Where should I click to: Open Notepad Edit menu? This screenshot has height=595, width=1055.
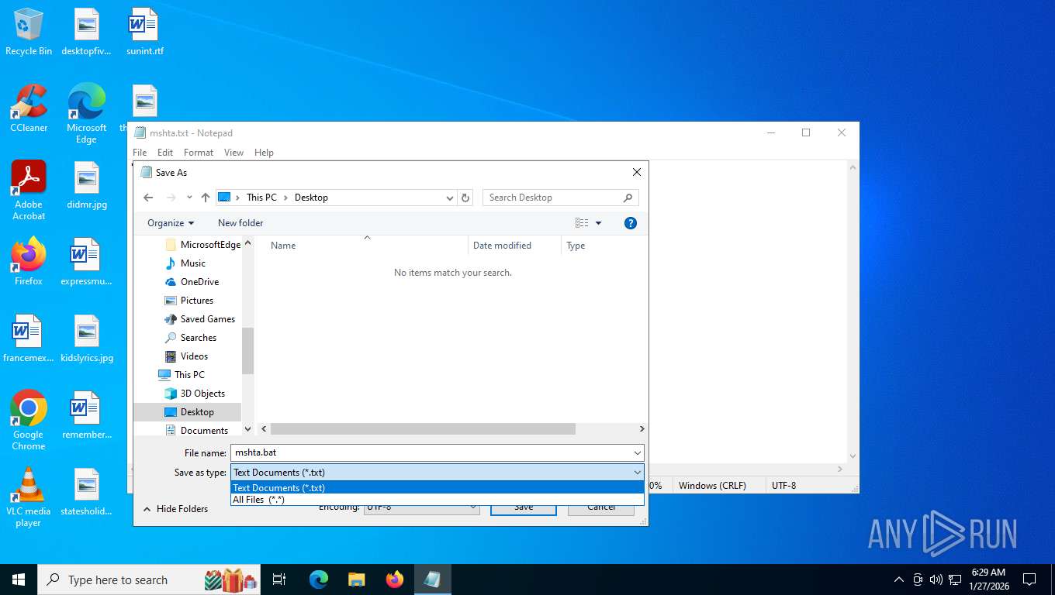click(165, 153)
